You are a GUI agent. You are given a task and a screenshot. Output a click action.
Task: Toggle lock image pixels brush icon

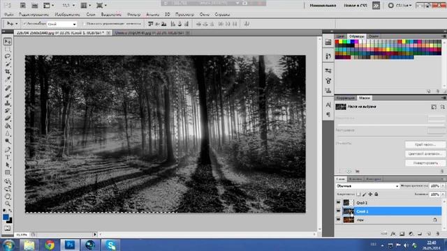(365, 194)
